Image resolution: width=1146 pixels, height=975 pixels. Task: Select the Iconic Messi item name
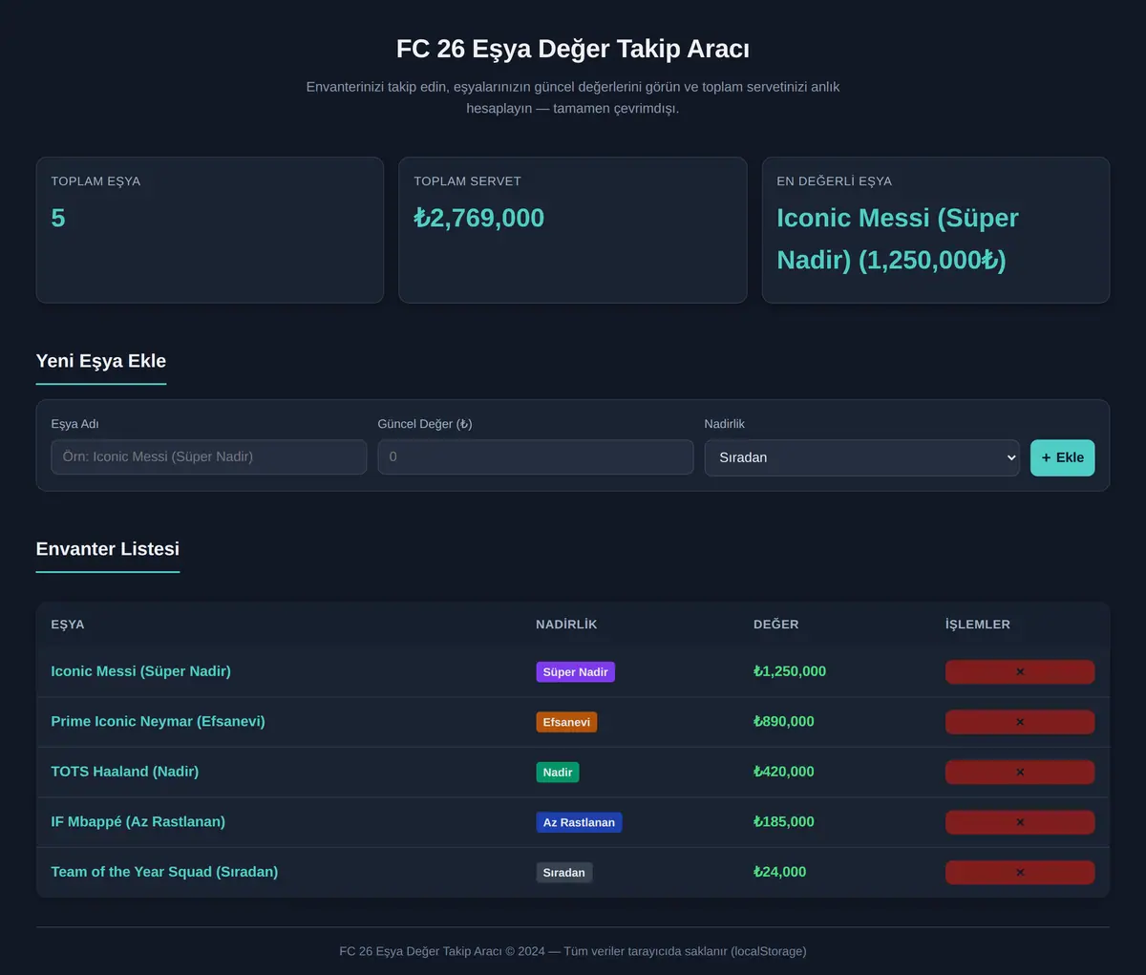[140, 671]
